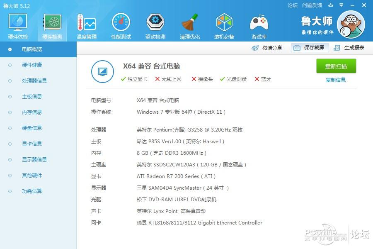Select 电脑概览 in the sidebar
Image resolution: width=373 pixels, height=249 pixels.
[x=38, y=49]
